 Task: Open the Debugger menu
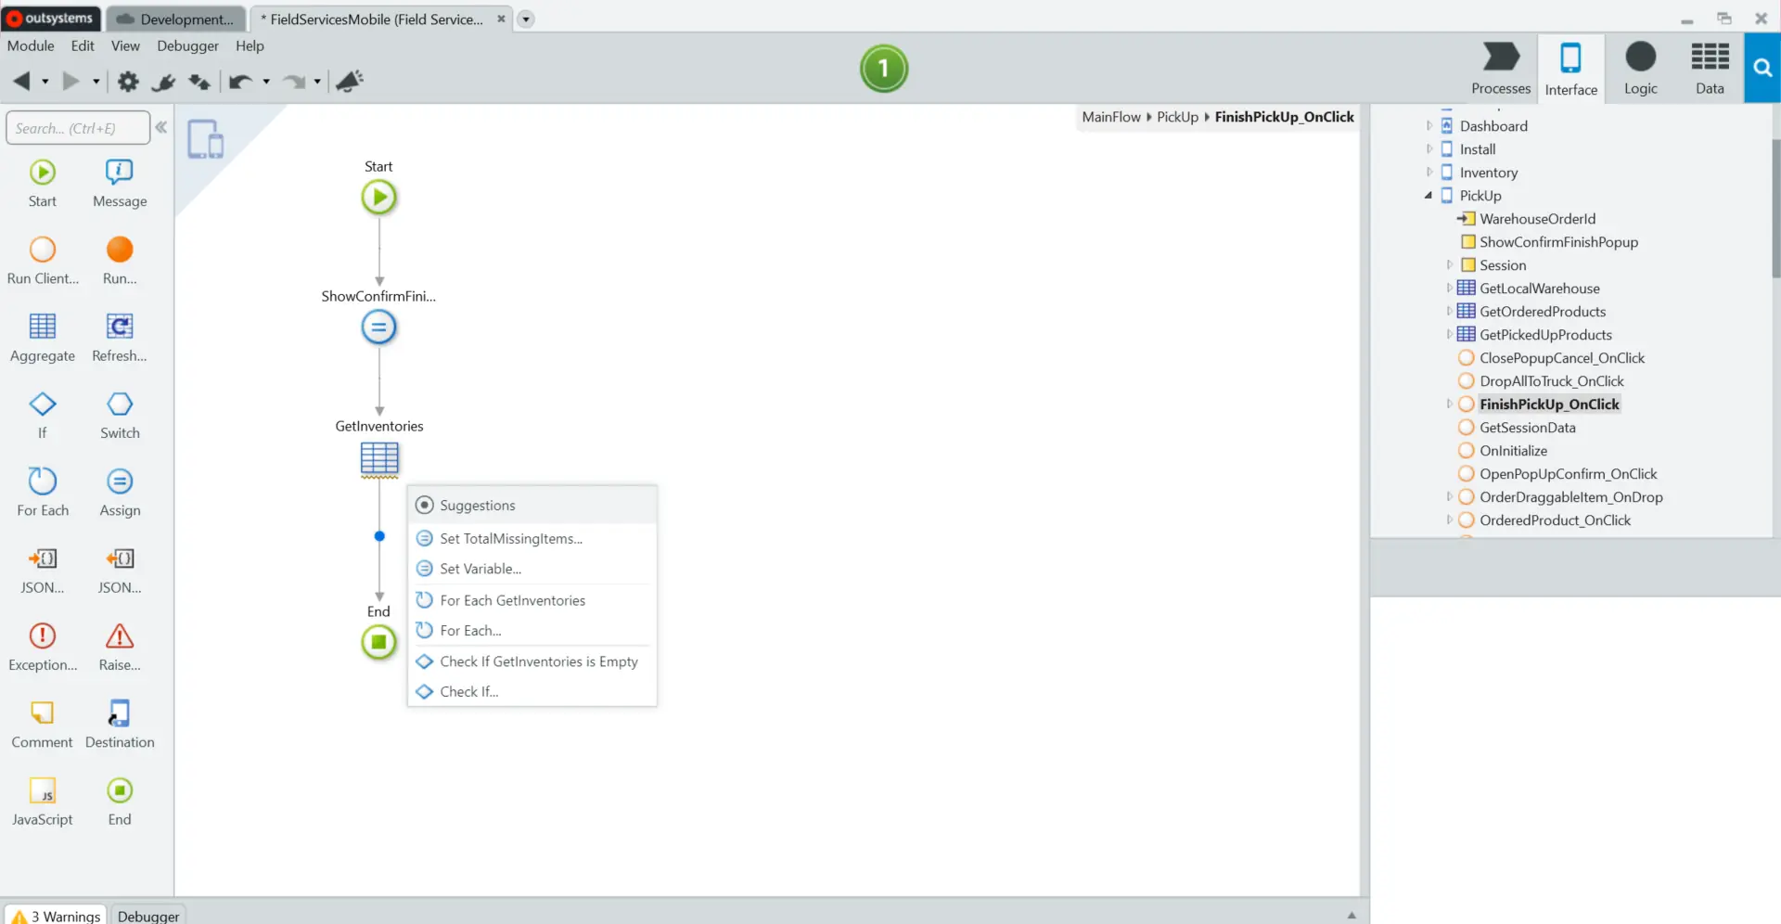(x=187, y=45)
